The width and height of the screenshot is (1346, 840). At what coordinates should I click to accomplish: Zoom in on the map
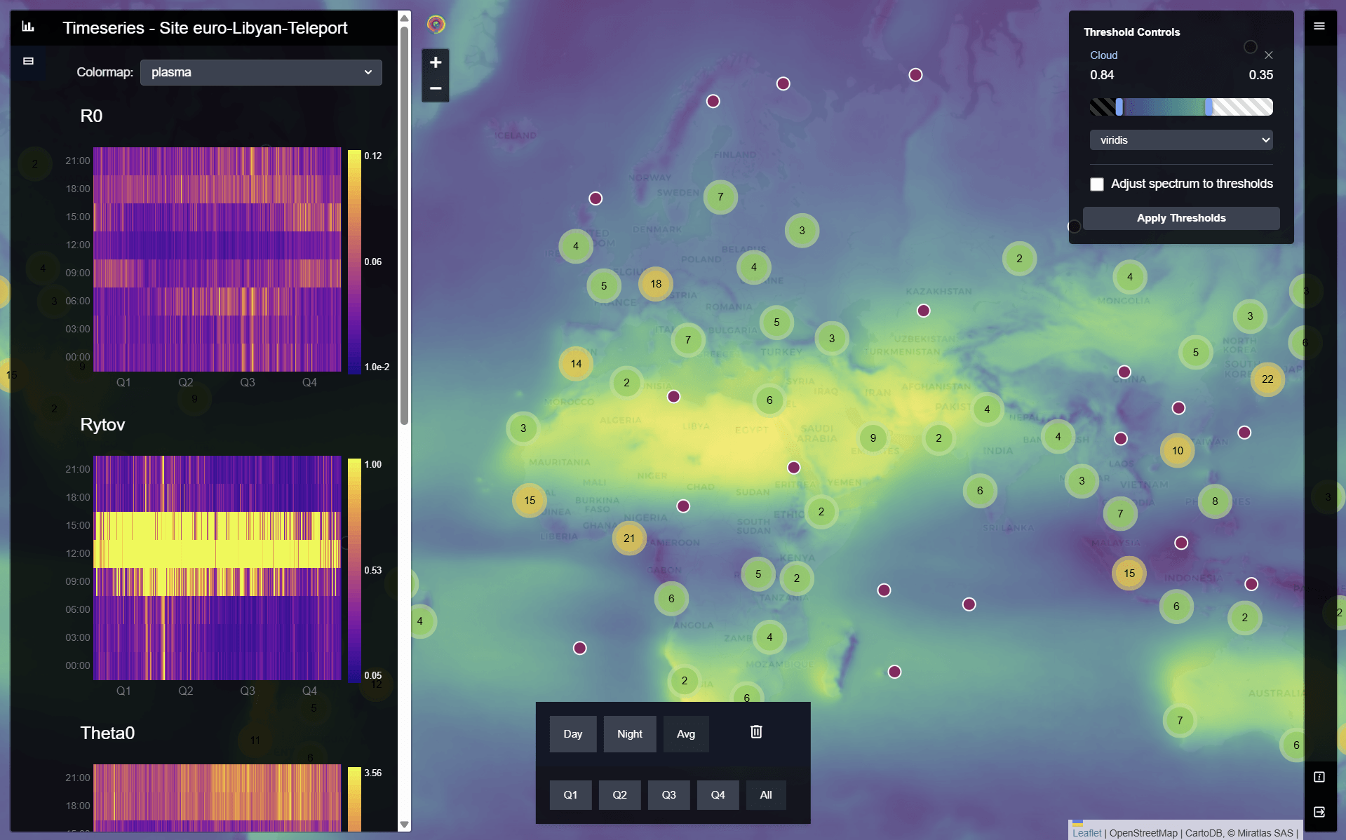point(436,62)
